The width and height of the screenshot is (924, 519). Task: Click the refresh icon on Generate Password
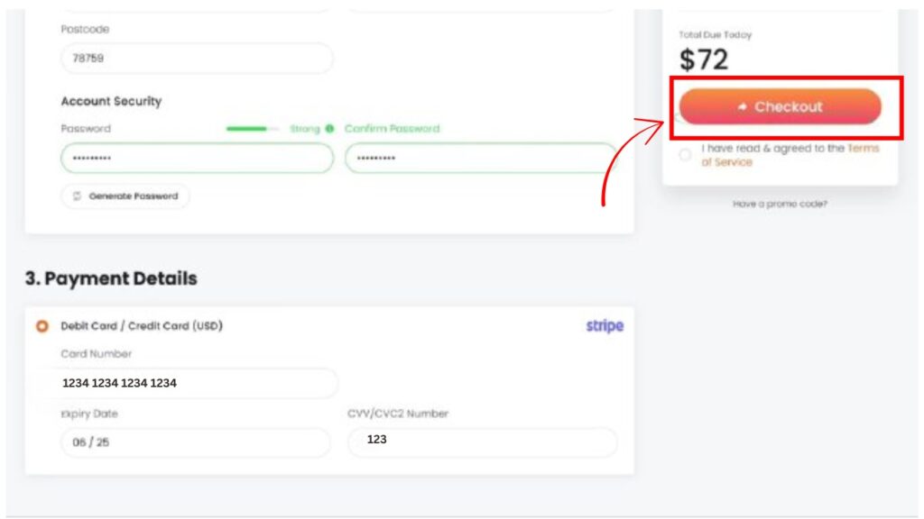point(78,196)
